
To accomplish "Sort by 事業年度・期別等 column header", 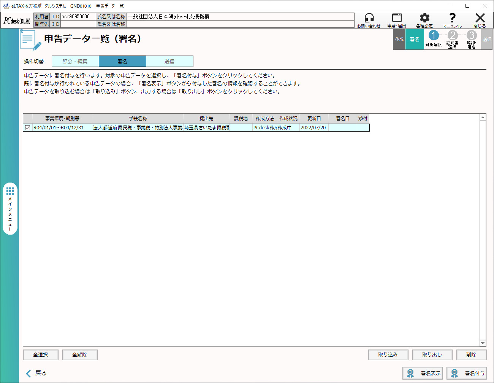I will 62,119.
